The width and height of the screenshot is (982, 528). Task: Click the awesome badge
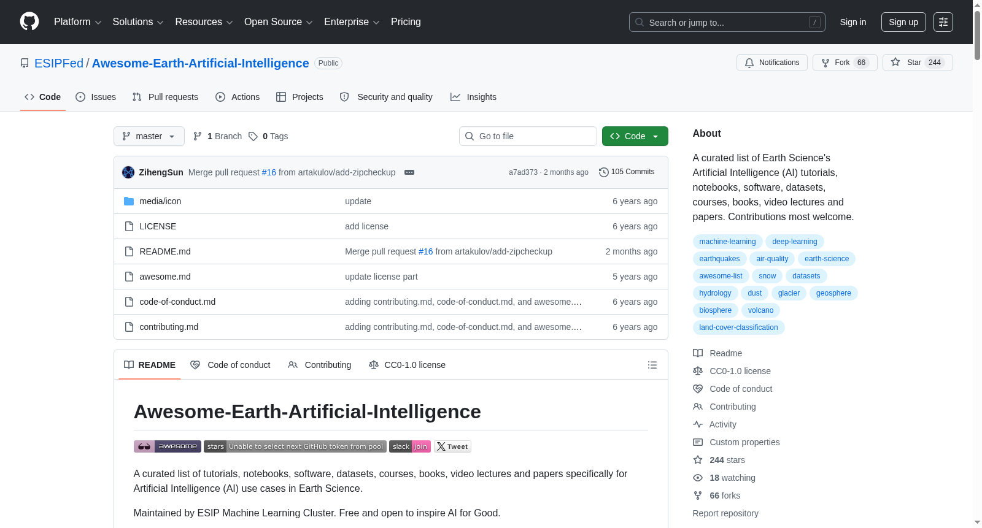click(x=167, y=446)
